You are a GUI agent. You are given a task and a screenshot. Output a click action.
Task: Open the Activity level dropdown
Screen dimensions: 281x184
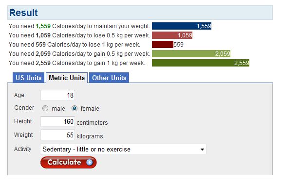tap(123, 149)
